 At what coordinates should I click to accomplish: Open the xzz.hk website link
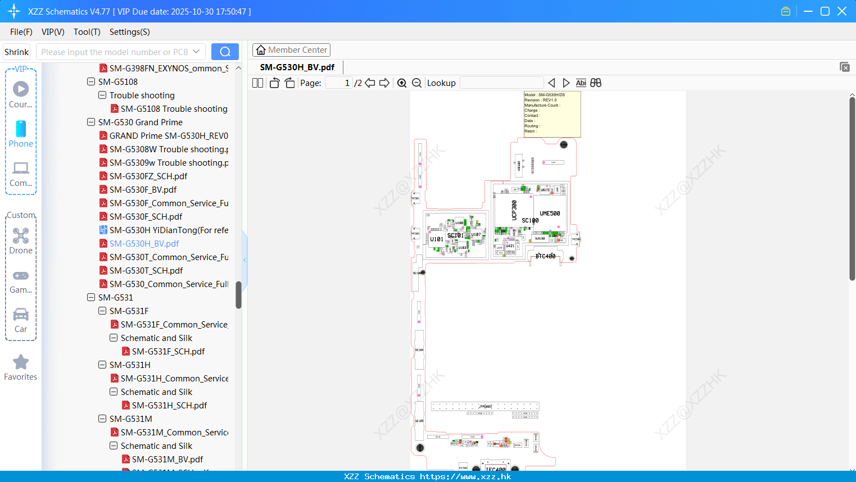tap(465, 476)
